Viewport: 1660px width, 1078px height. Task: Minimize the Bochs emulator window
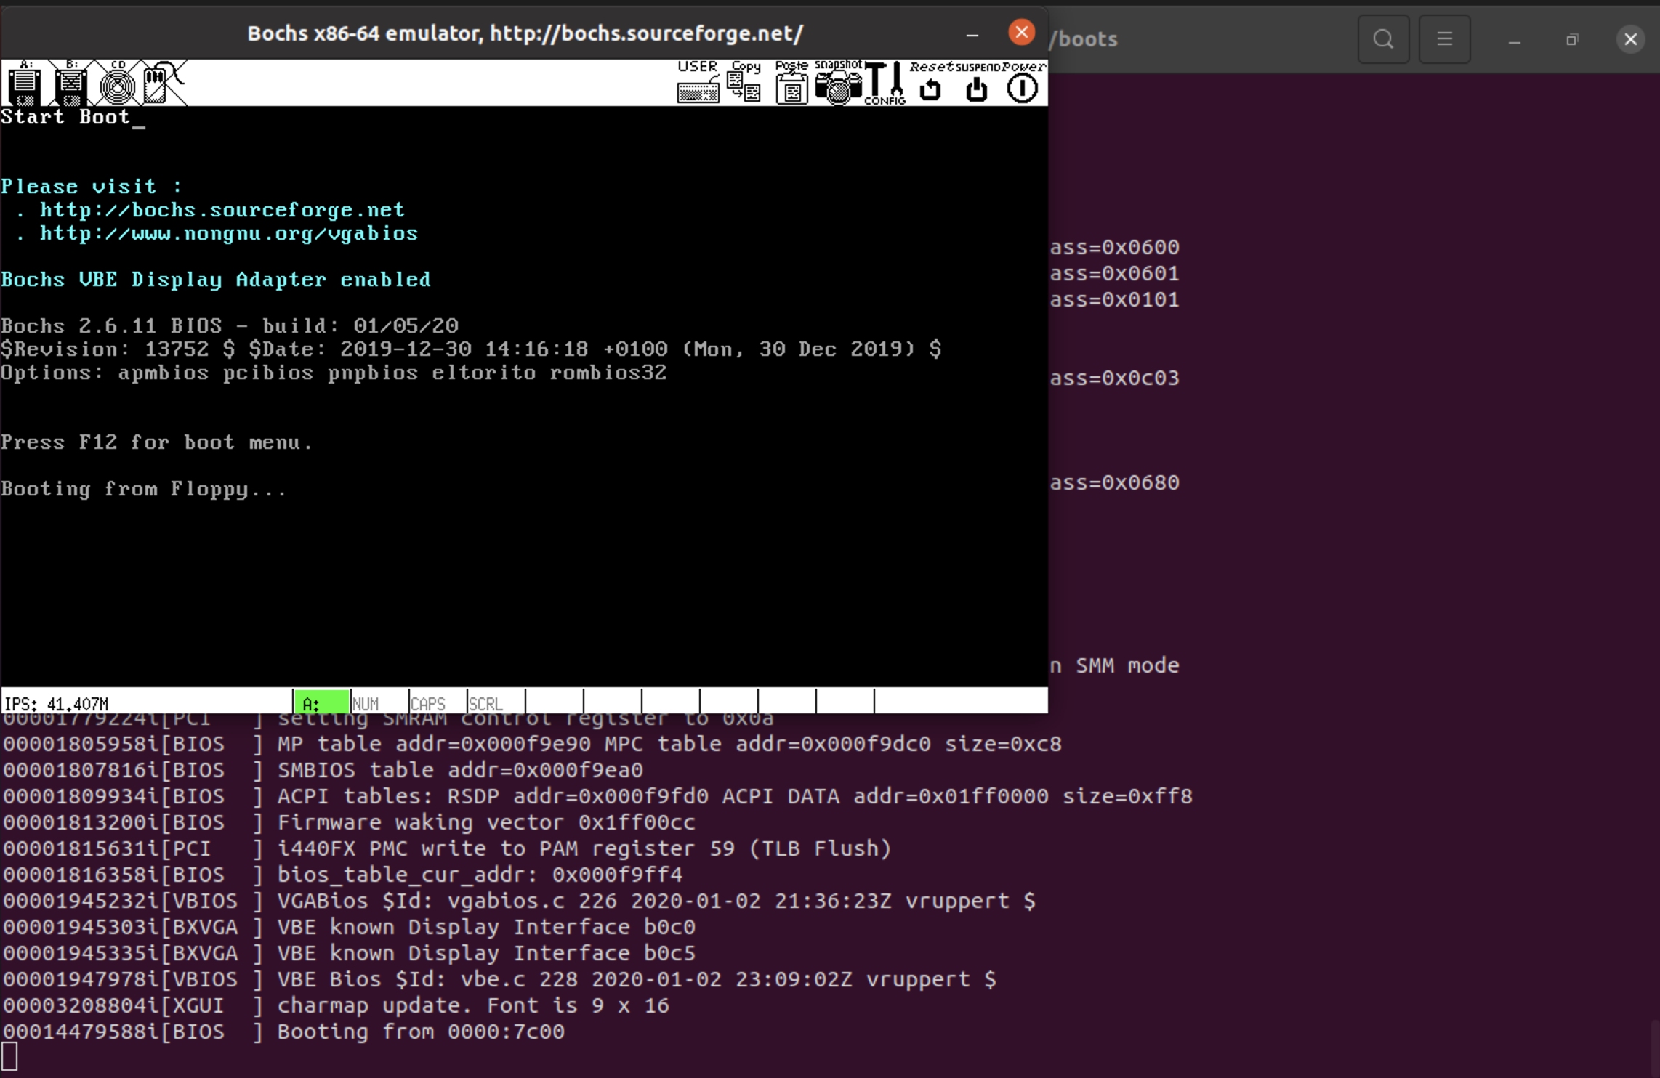[x=972, y=34]
